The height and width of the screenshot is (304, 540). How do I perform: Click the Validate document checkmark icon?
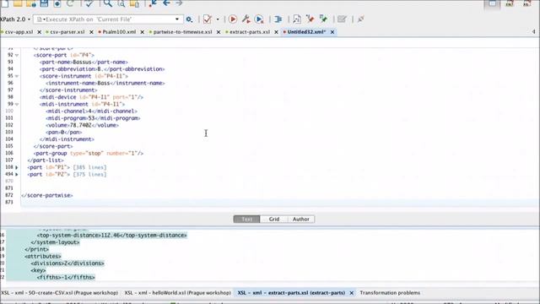[207, 19]
